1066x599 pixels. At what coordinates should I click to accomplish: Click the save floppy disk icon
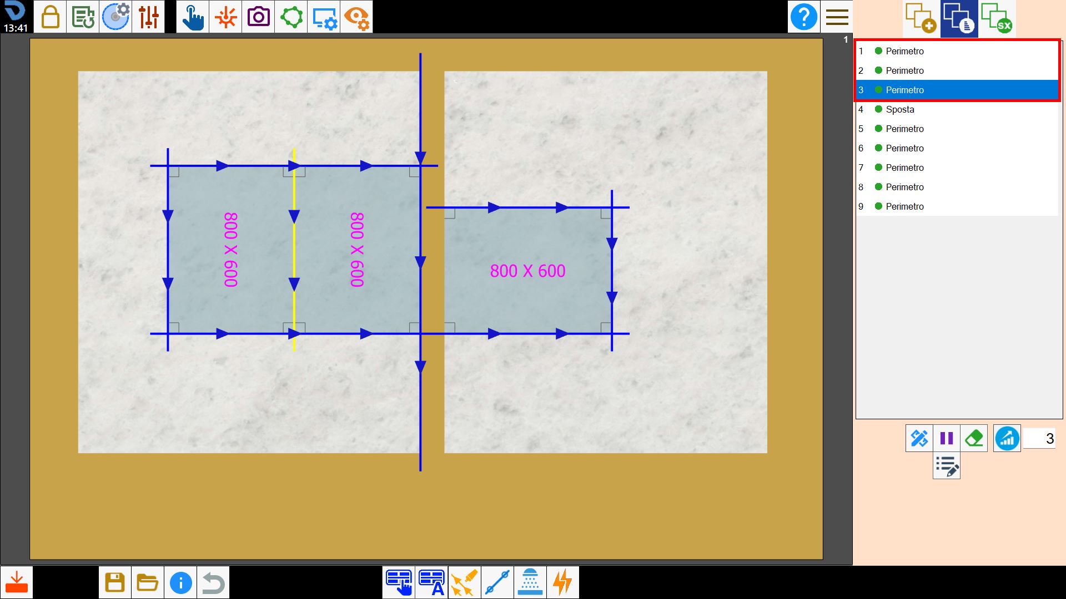115,582
